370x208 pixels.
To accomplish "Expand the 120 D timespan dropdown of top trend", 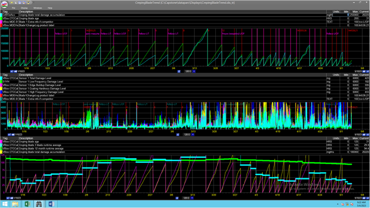I will coord(194,71).
